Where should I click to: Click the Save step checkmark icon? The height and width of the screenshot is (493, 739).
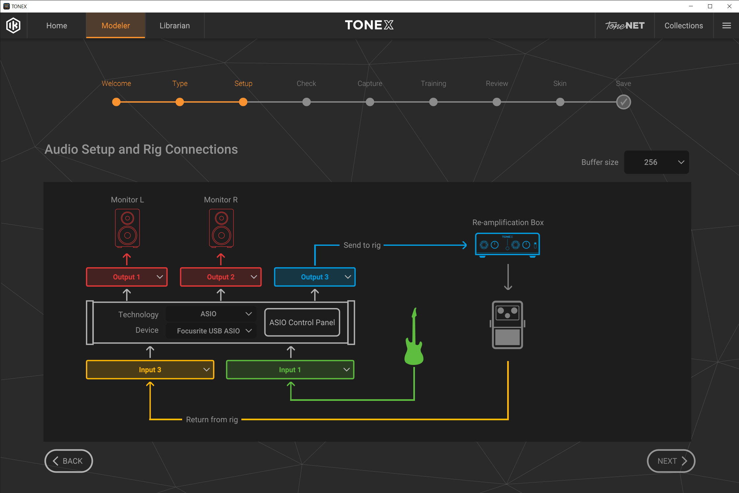(623, 102)
